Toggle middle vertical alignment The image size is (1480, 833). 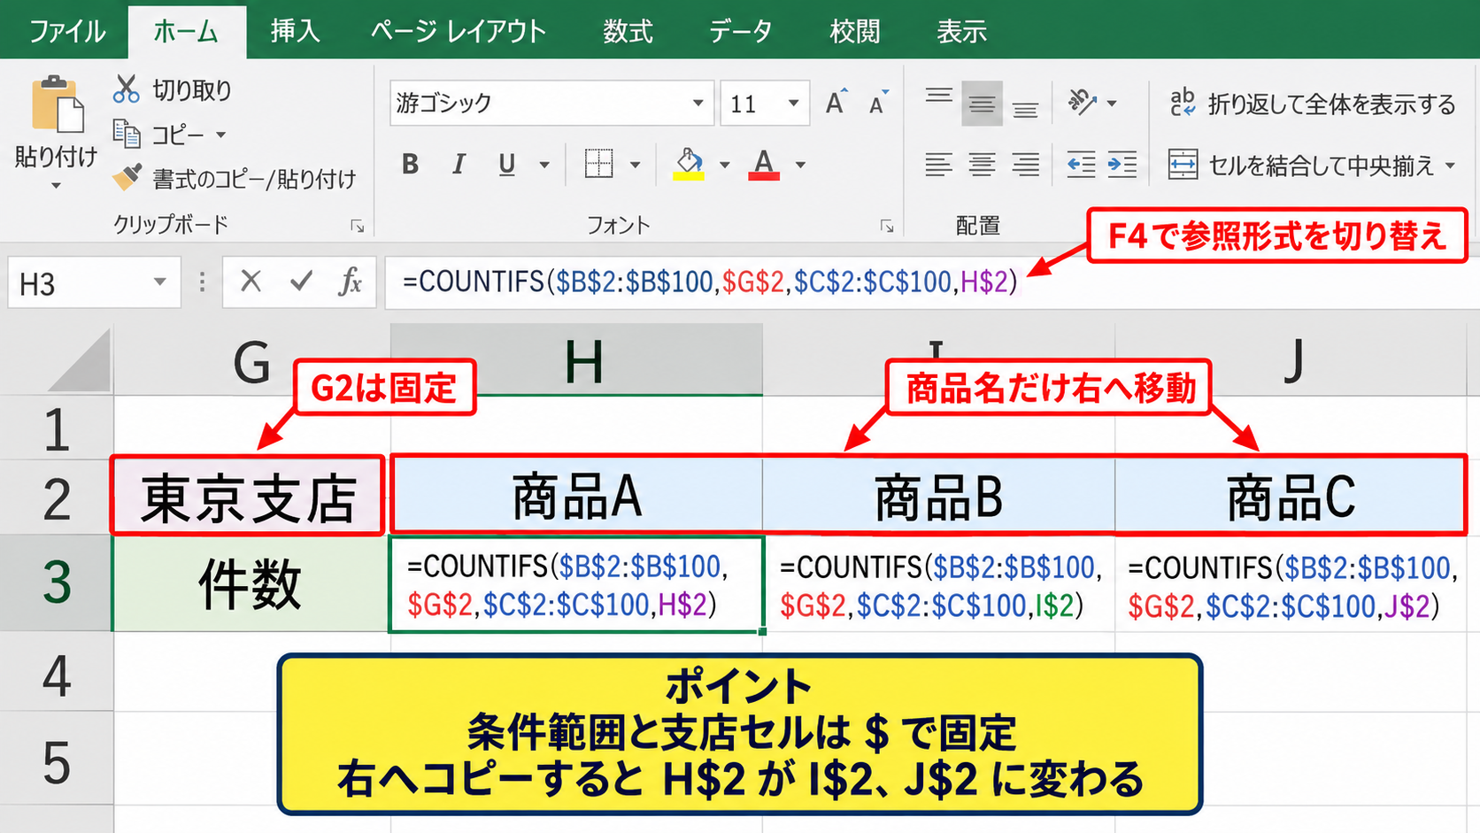[x=982, y=104]
